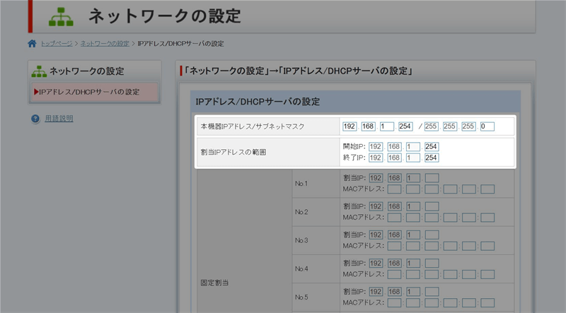Screen dimensions: 566x313
Task: Select IPアドレス/DHCPサーバの設定 sidebar menu item
Action: (95, 92)
